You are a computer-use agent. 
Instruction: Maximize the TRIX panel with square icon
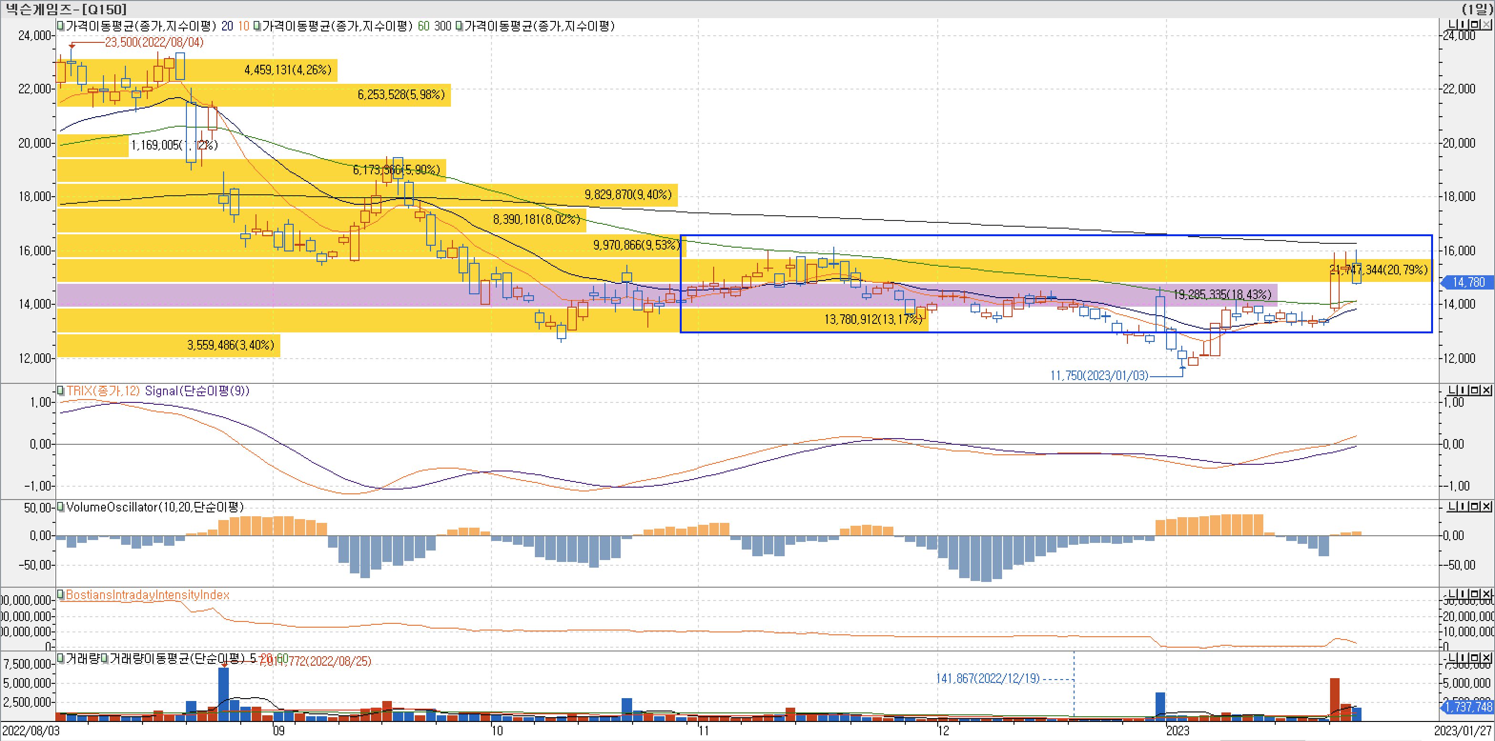(1475, 390)
